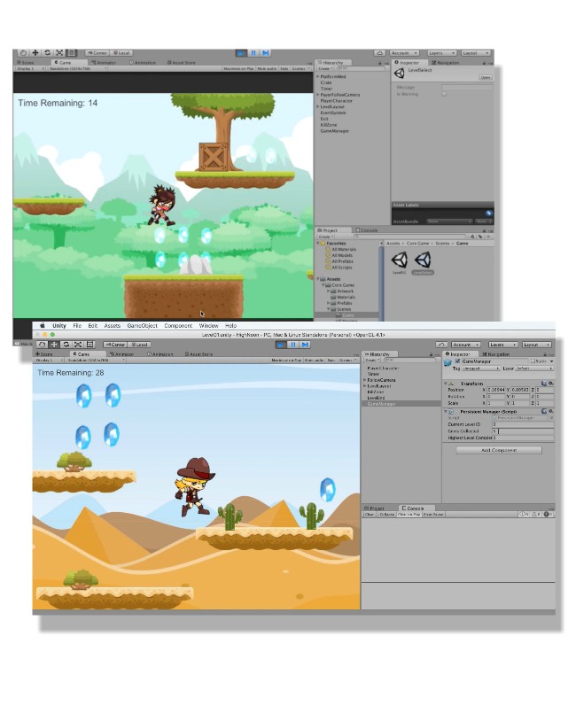
Task: Toggle the Static checkbox for GameManager
Action: pos(533,361)
